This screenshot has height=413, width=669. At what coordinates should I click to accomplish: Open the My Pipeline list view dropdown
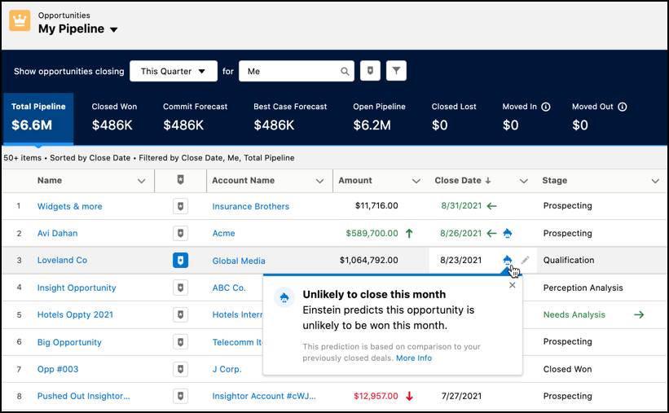(113, 30)
